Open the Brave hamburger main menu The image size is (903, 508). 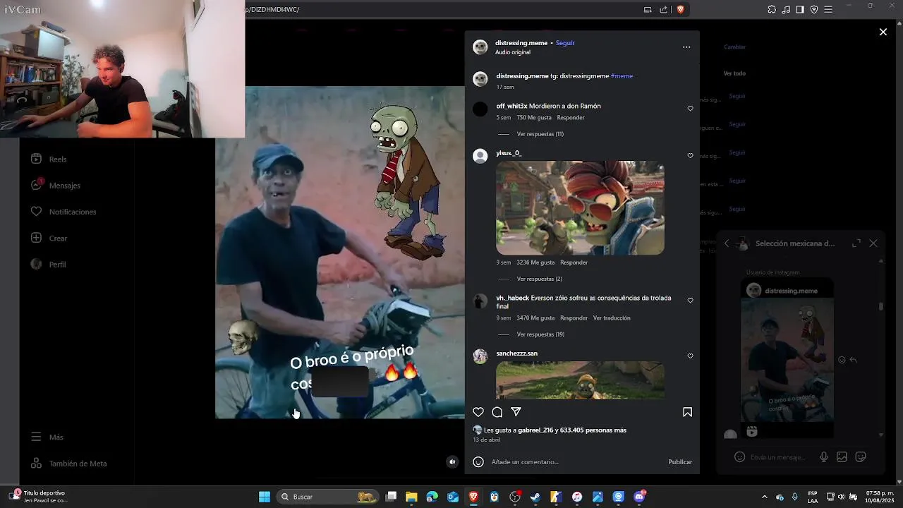pos(828,10)
